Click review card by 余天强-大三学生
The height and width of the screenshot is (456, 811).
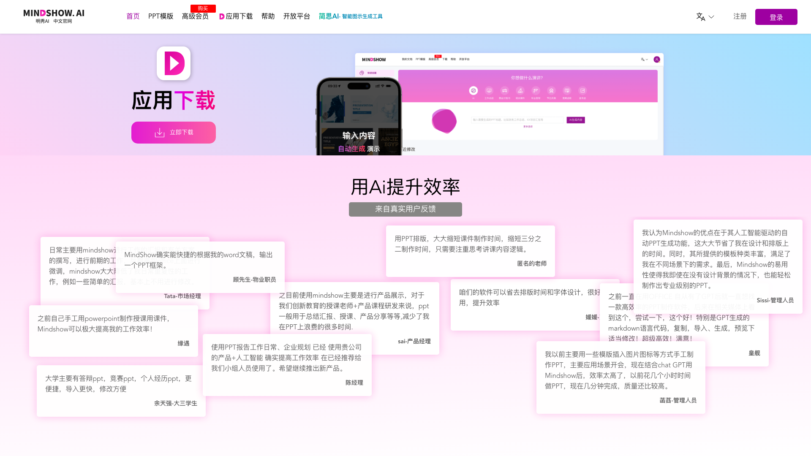[121, 391]
